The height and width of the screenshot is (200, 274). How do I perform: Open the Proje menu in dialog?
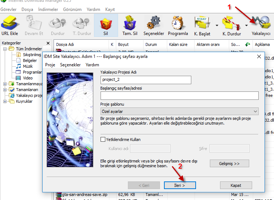[x=50, y=65]
